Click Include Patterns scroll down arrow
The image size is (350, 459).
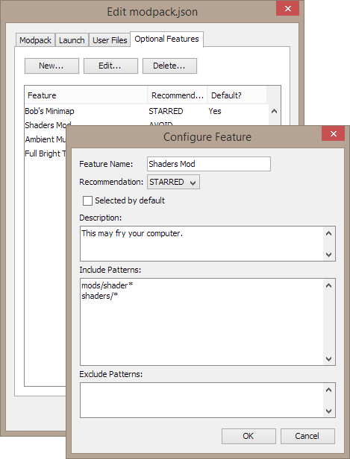(x=329, y=358)
